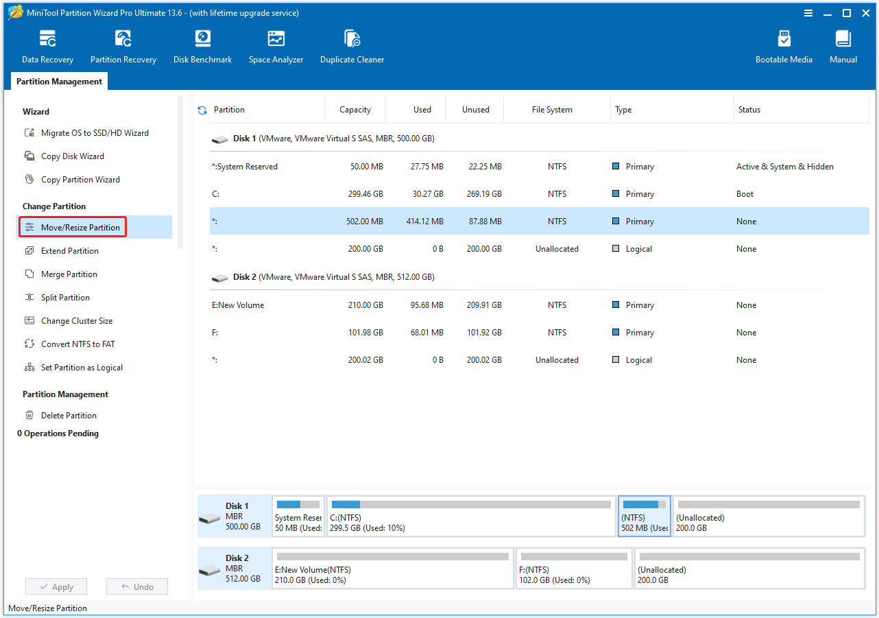Viewport: 879px width, 618px height.
Task: Open the Manual
Action: click(x=843, y=47)
